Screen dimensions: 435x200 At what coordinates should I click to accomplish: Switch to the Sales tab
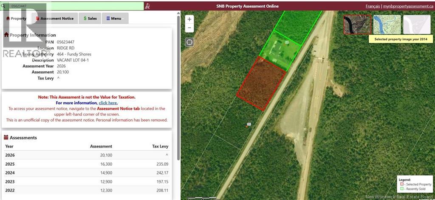pos(90,19)
